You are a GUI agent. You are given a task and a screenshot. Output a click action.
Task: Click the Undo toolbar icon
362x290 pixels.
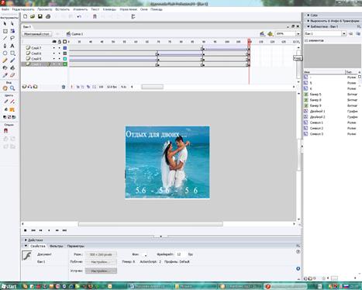point(79,16)
